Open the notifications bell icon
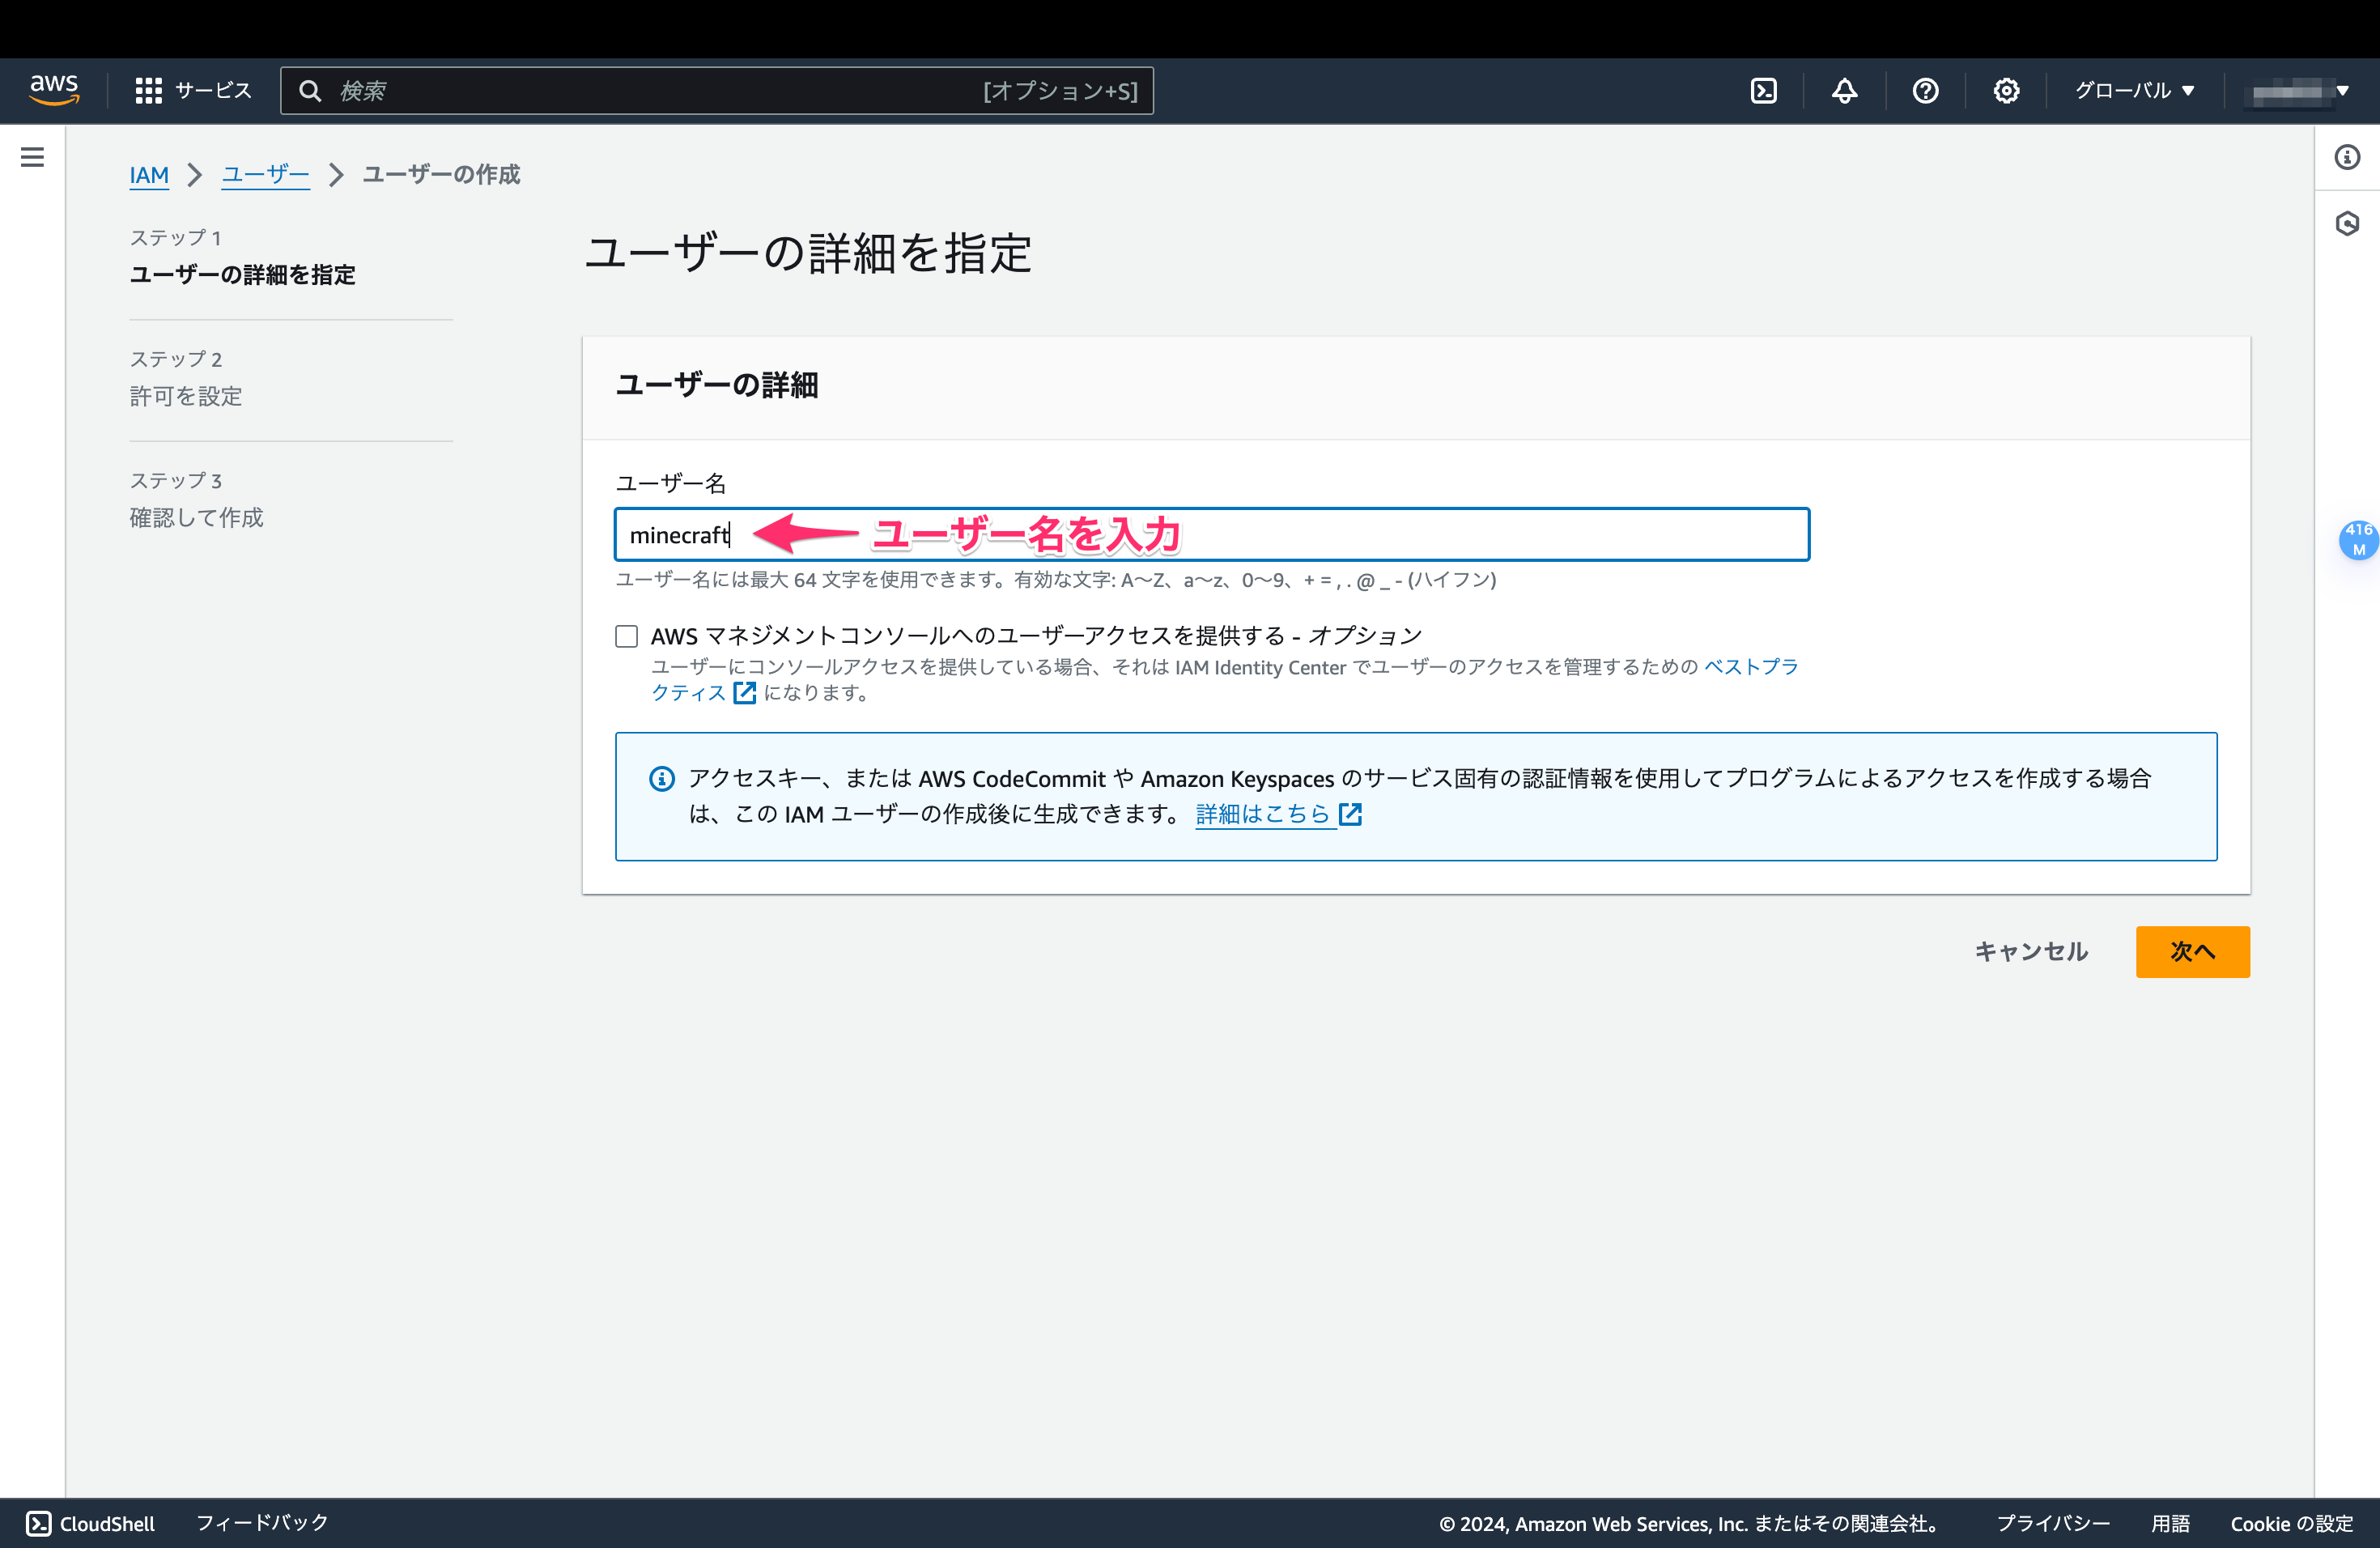This screenshot has width=2380, height=1548. (x=1843, y=90)
